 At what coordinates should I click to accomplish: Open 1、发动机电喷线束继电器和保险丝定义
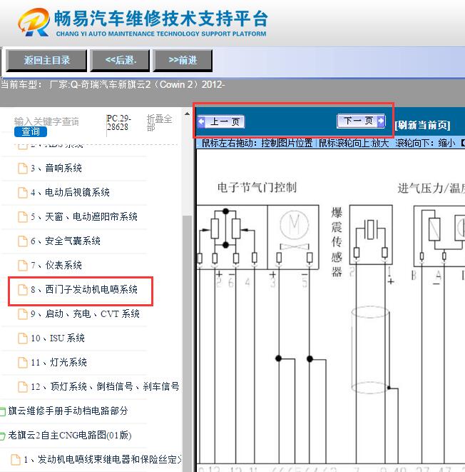coord(103,460)
